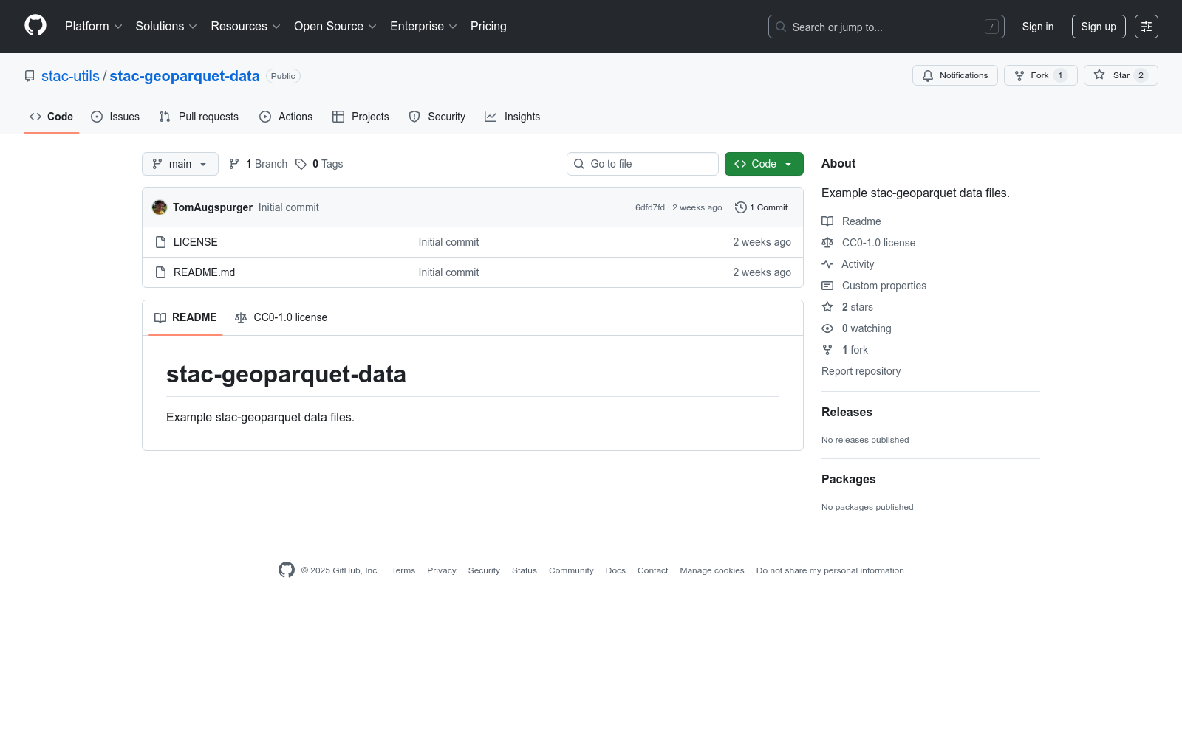Click Report repository

(861, 371)
